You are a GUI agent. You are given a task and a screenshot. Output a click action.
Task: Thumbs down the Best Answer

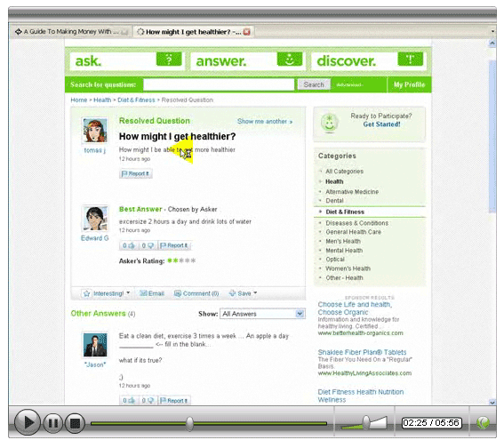tap(148, 245)
